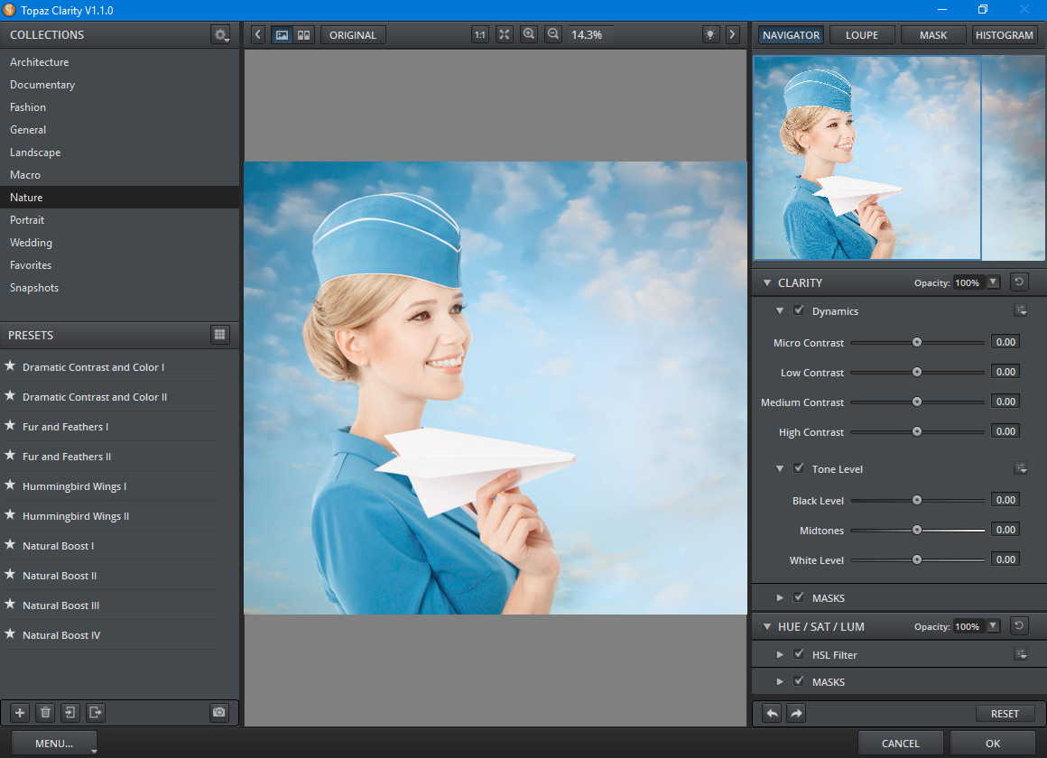The height and width of the screenshot is (758, 1047).
Task: Click the Micro Contrast slider handle
Action: [916, 343]
